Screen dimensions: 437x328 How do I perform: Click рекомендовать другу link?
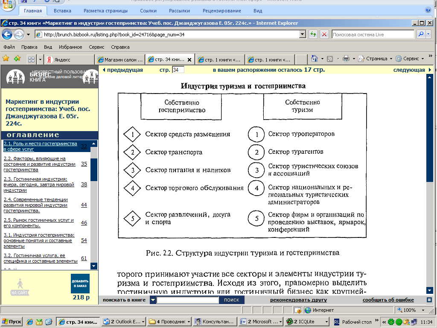tap(298, 300)
